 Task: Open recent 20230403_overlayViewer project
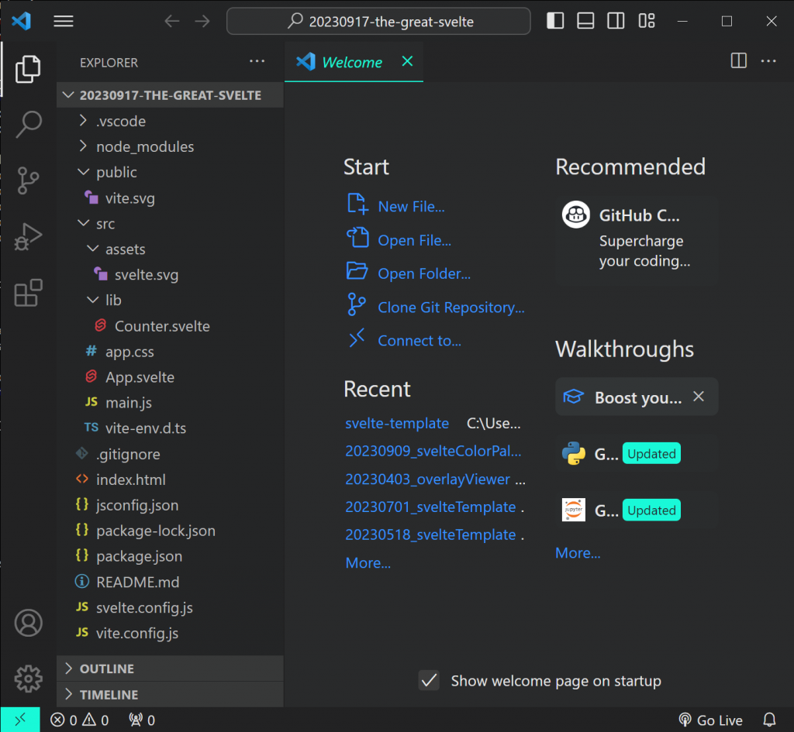pyautogui.click(x=427, y=479)
